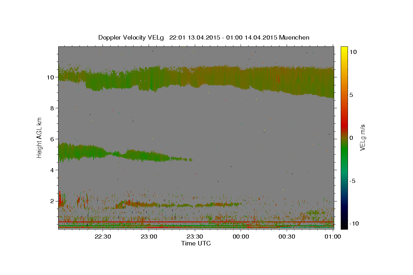Screen dimensions: 413x275
Task: Click the height tick label 10
Action: click(51, 77)
